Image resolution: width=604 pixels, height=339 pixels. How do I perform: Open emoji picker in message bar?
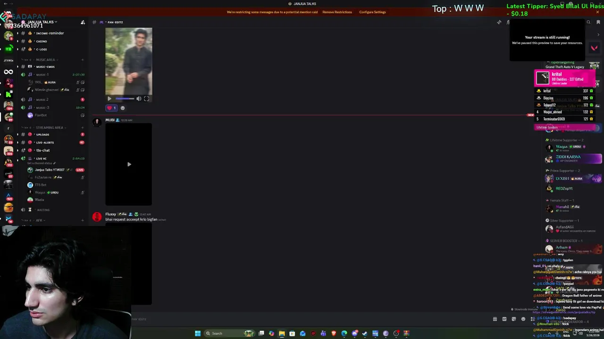click(x=523, y=319)
